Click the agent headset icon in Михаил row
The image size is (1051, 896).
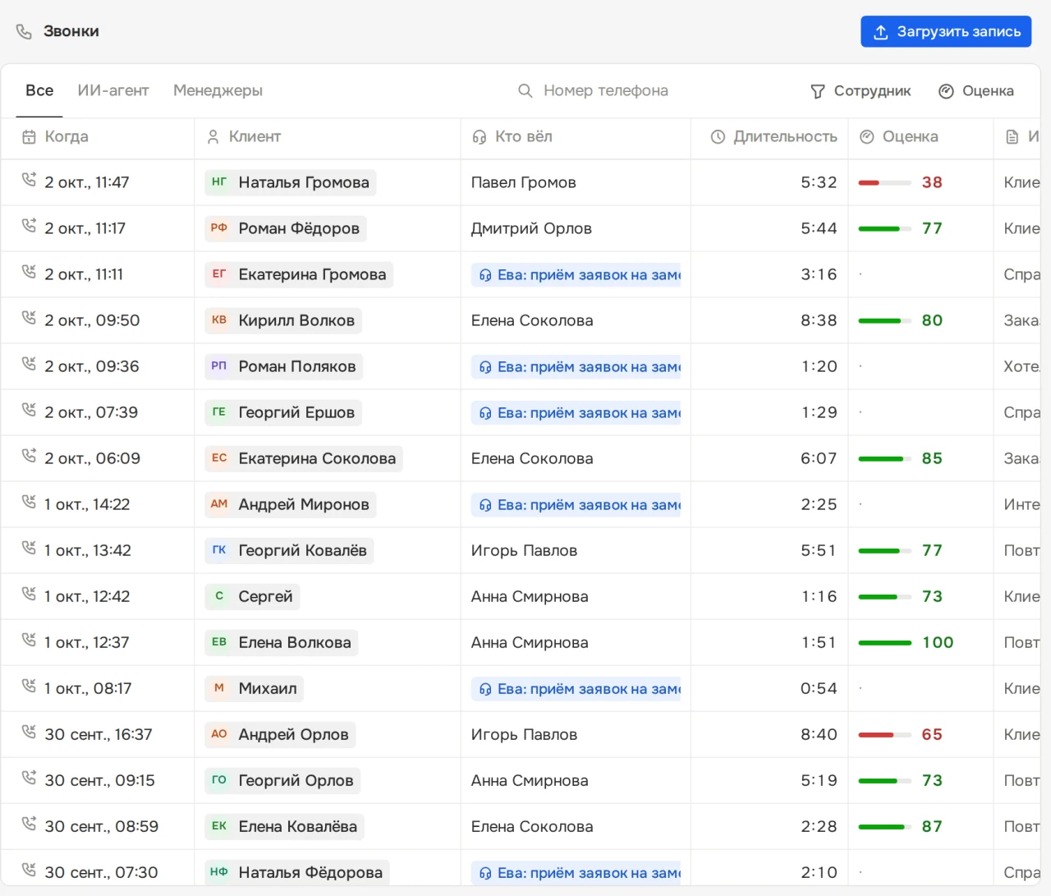tap(485, 689)
